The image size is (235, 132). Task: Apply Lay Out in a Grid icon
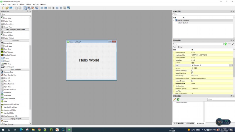point(57,8)
